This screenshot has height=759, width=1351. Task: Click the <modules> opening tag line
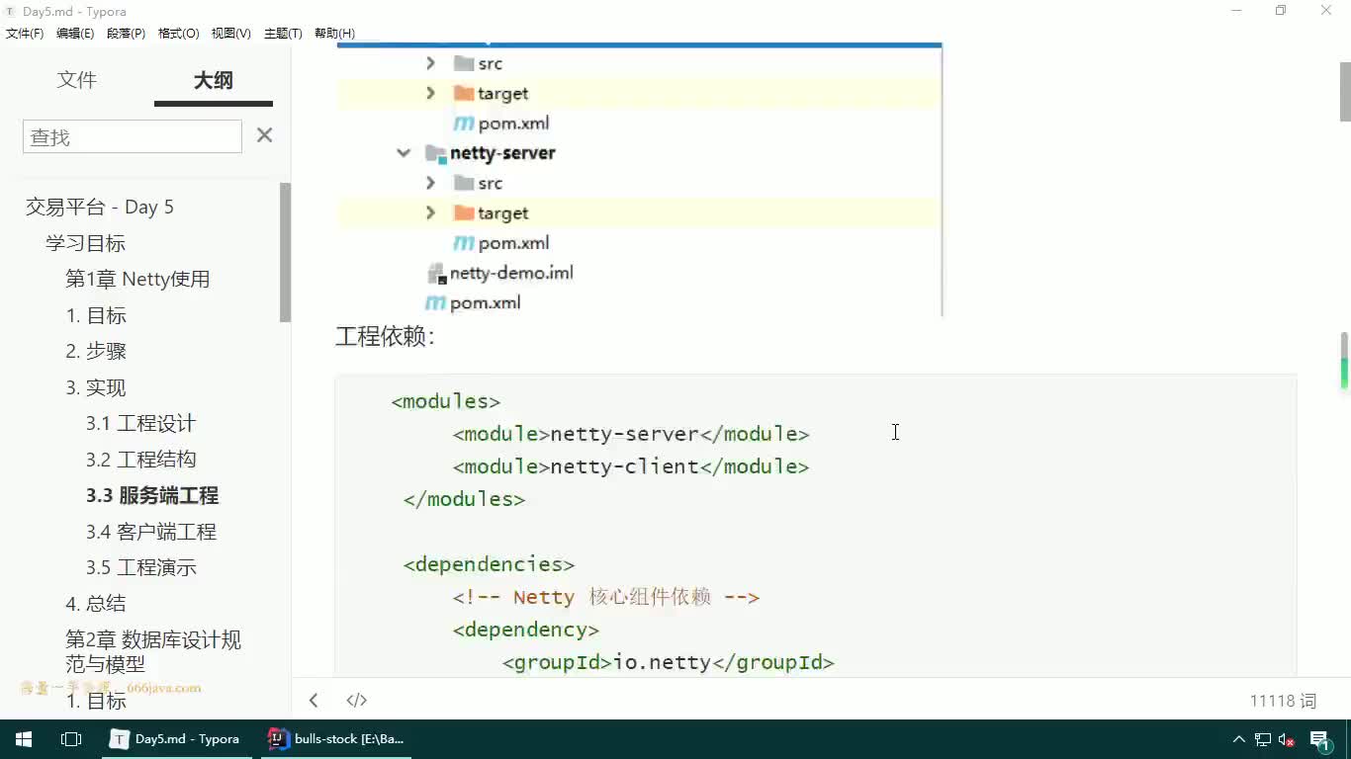(x=446, y=401)
